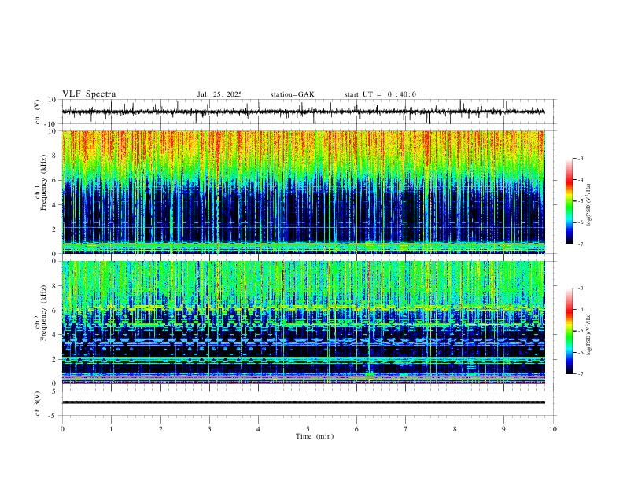Click the ch.2 spectrogram plot area
The height and width of the screenshot is (481, 623).
point(303,322)
